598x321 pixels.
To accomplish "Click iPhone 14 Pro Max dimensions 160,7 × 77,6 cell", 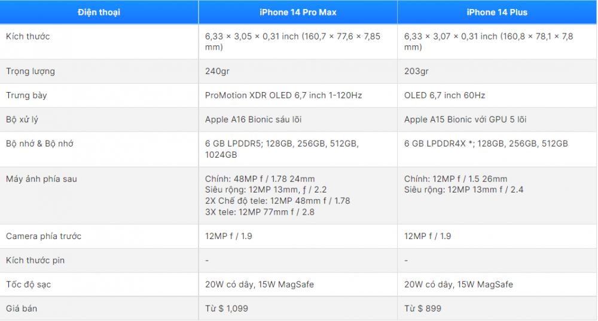I will pyautogui.click(x=298, y=42).
